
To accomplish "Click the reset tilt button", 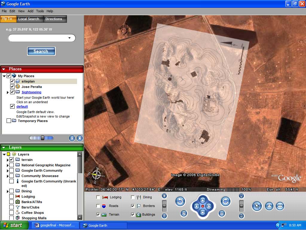I will 222,214.
